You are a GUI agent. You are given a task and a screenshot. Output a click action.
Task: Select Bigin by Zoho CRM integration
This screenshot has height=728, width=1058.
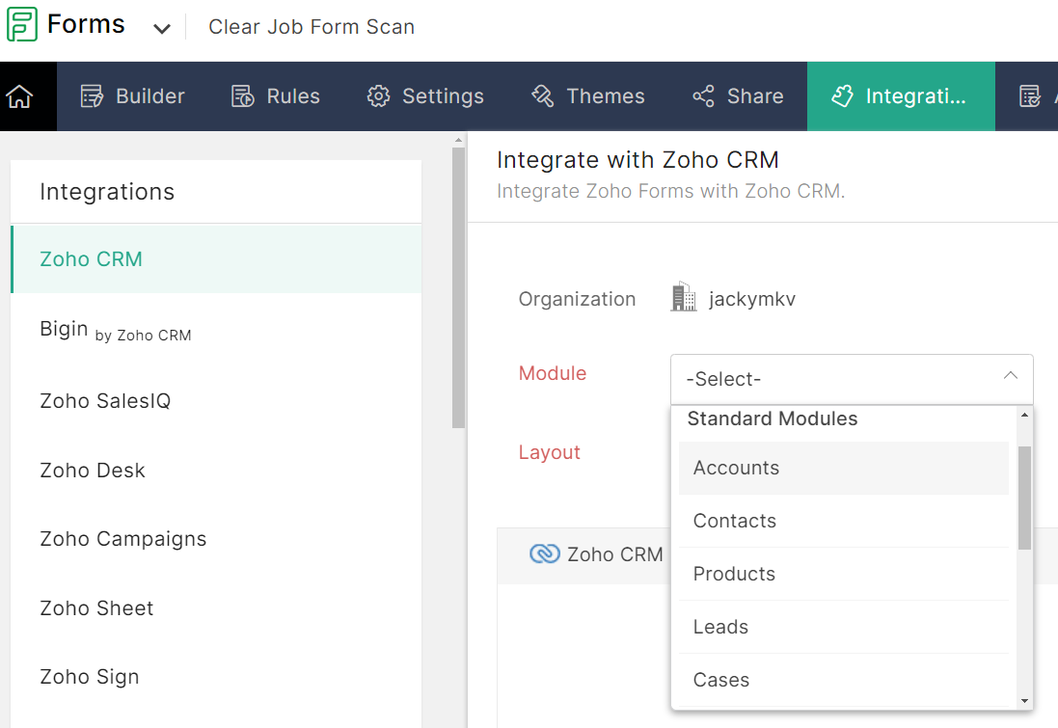116,330
